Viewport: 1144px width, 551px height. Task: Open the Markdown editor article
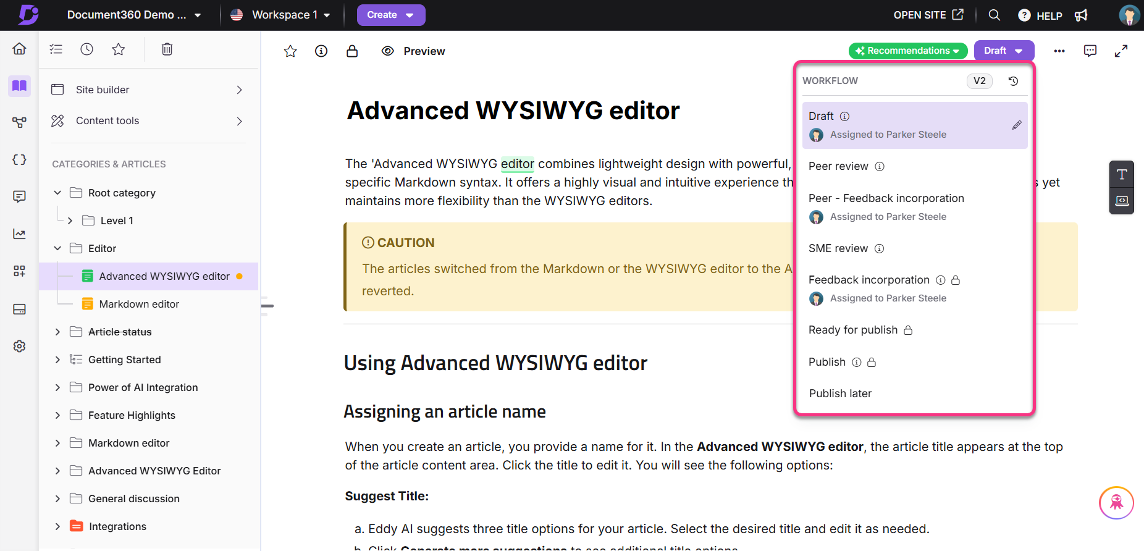coord(139,304)
